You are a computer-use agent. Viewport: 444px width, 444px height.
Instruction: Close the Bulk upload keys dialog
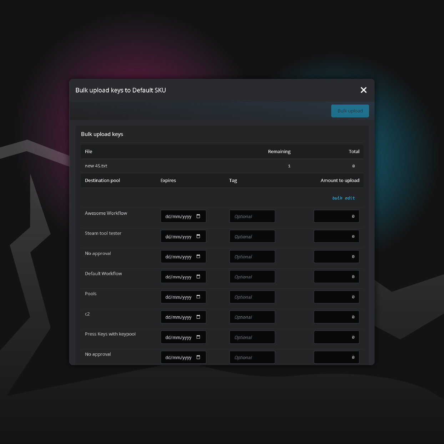click(363, 90)
